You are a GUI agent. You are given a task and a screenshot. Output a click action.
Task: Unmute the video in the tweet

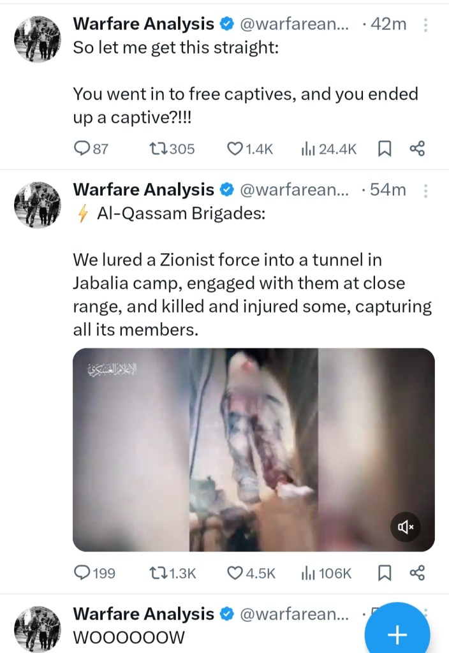pyautogui.click(x=406, y=527)
